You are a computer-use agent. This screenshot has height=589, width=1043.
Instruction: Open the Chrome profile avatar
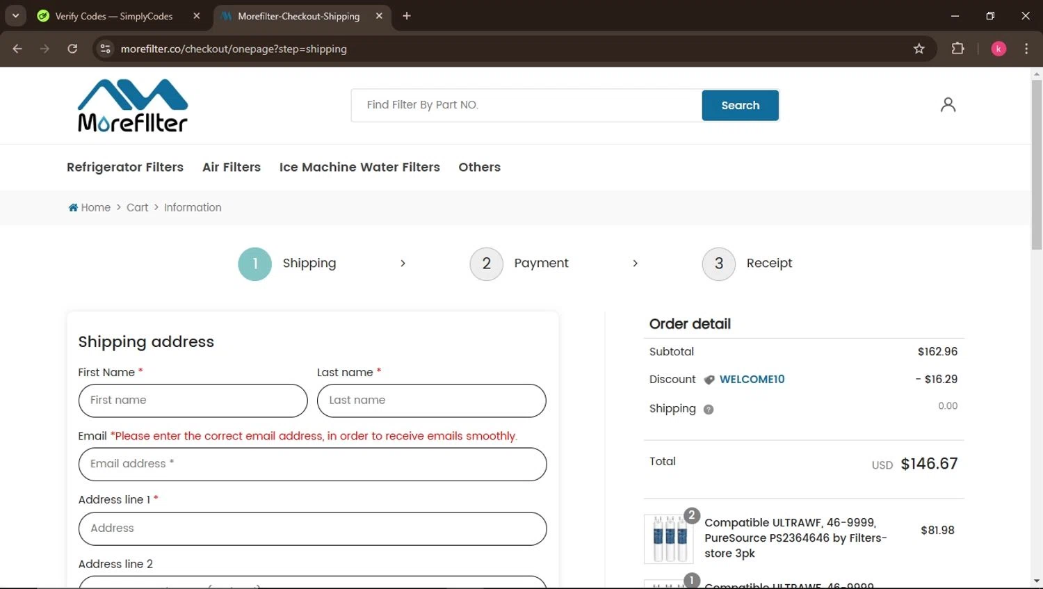click(998, 49)
